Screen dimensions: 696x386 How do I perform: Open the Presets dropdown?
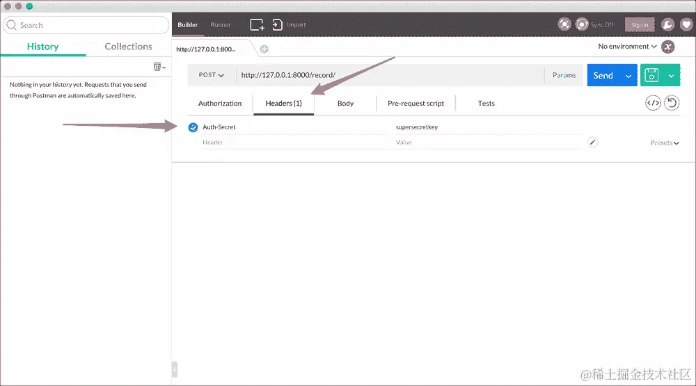665,143
